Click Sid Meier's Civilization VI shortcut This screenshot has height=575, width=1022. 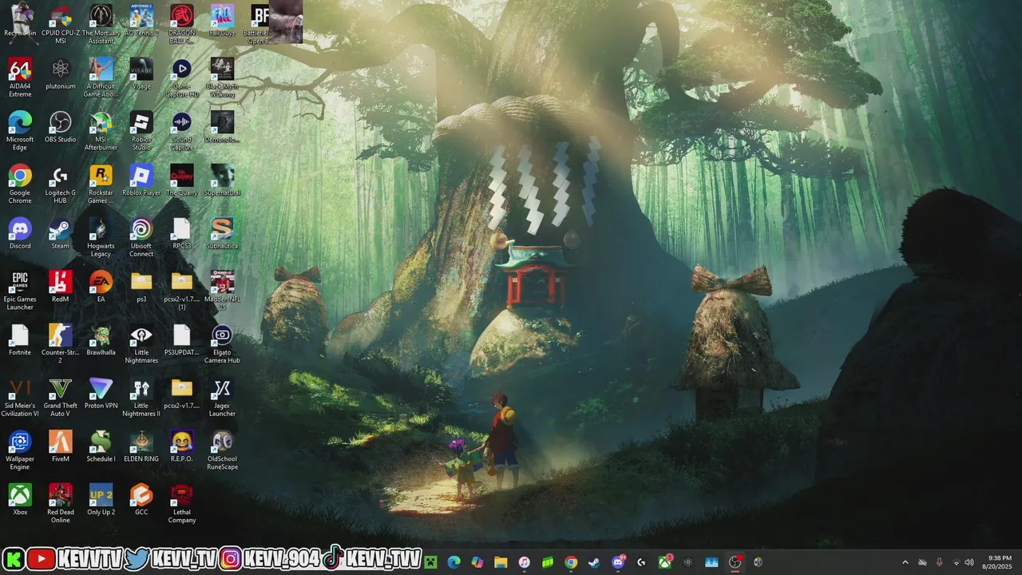[20, 398]
